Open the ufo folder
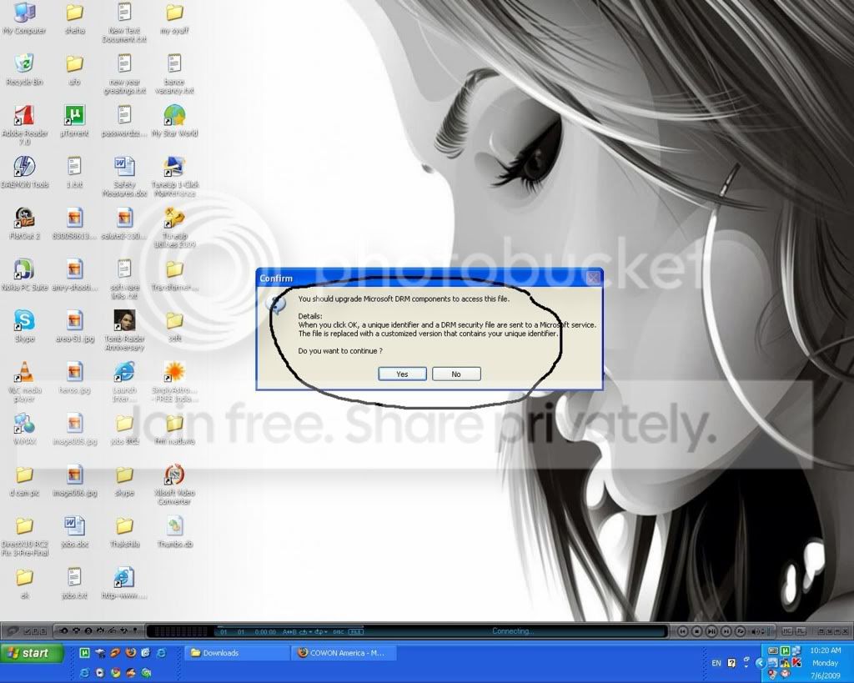 [74, 70]
